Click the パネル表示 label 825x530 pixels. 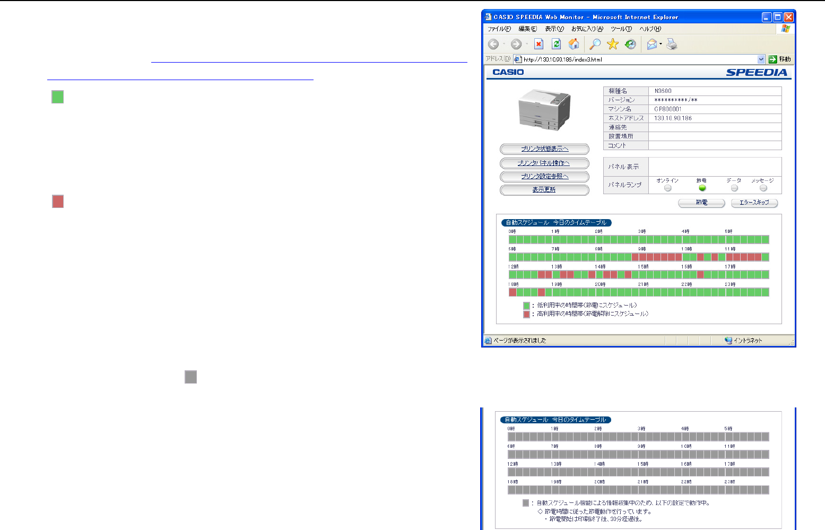coord(623,167)
